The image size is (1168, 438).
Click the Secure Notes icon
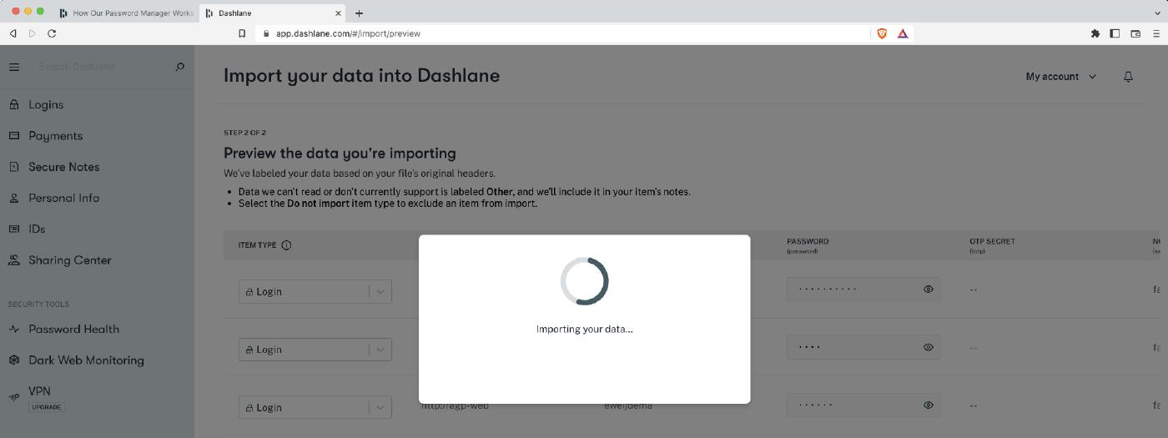[x=13, y=167]
